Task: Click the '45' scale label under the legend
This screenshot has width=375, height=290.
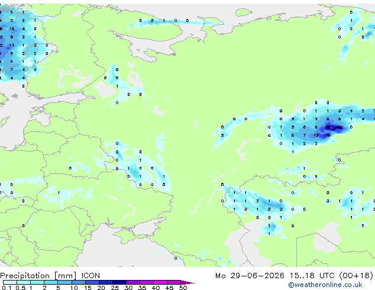Action: tap(169, 288)
